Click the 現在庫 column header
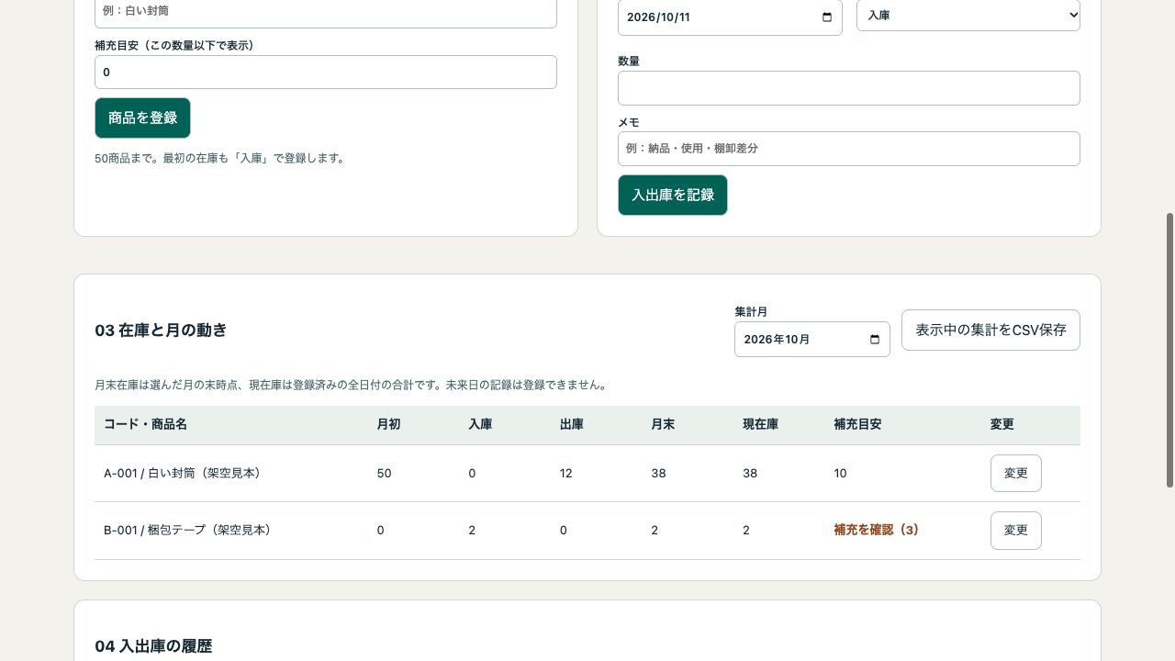The image size is (1175, 661). [761, 424]
